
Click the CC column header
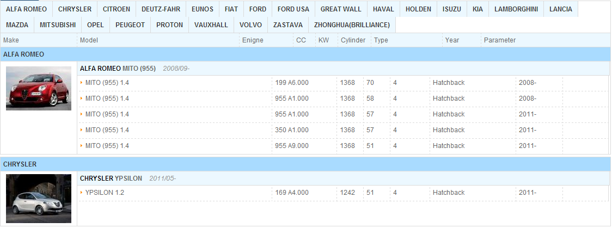(x=301, y=40)
